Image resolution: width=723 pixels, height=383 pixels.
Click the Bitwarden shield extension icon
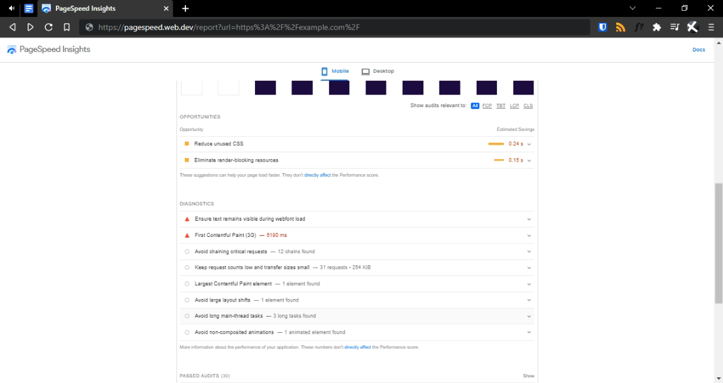(602, 28)
